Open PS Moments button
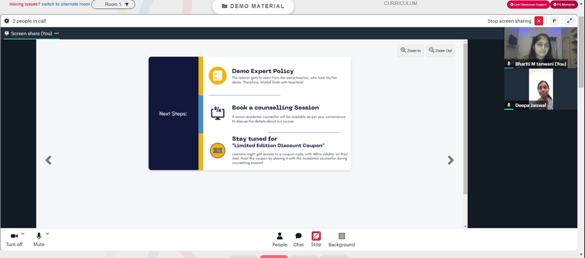 pos(565,5)
